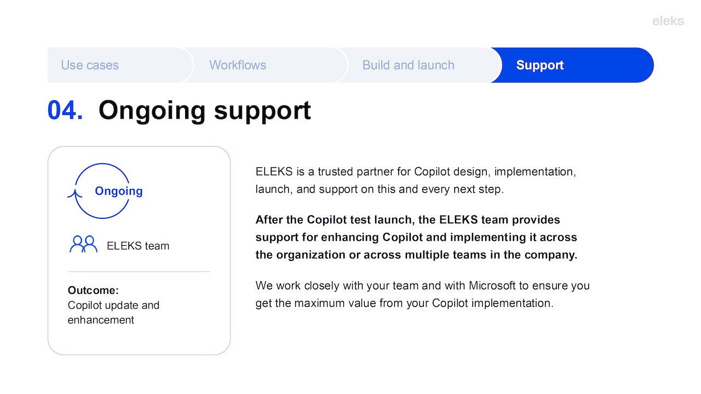Viewport: 701px width, 394px height.
Task: Select the bold Outcome: label
Action: click(x=93, y=290)
